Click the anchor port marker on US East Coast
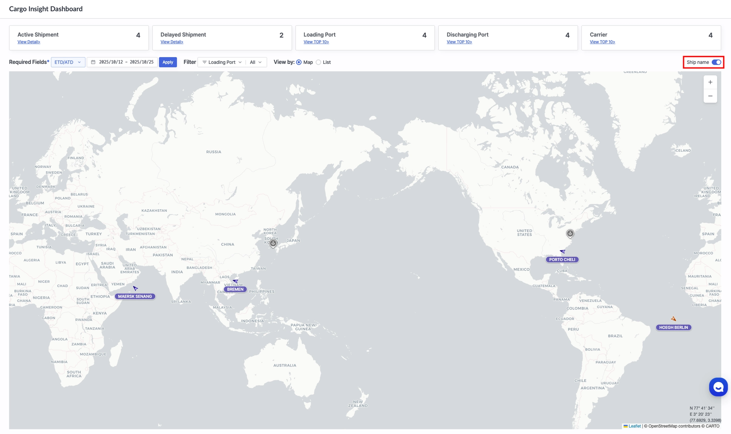This screenshot has width=731, height=434. pyautogui.click(x=570, y=233)
